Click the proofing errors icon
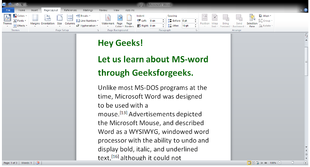 point(38,163)
